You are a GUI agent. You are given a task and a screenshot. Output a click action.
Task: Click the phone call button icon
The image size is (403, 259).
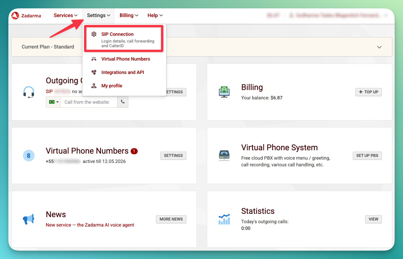(123, 102)
